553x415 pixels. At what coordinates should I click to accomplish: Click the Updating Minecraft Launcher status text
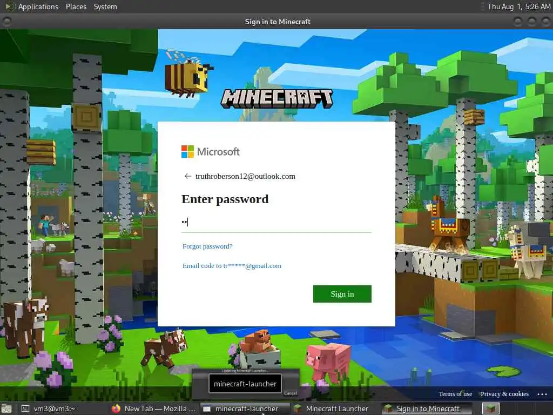pos(245,371)
